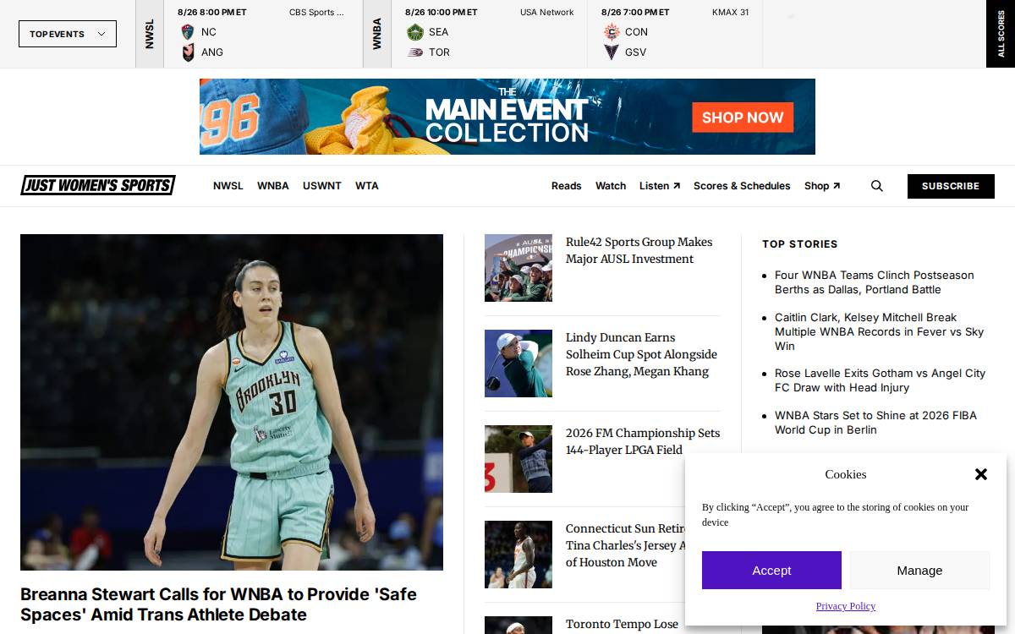1015x634 pixels.
Task: Read Connecticut Sun Tina Charles article
Action: click(625, 545)
